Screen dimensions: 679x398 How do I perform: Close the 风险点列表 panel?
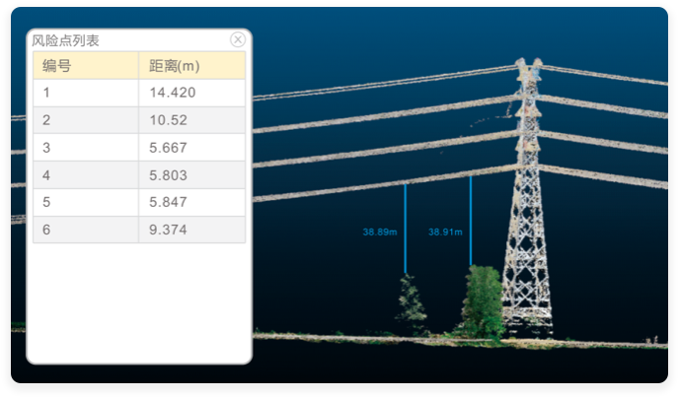(238, 39)
